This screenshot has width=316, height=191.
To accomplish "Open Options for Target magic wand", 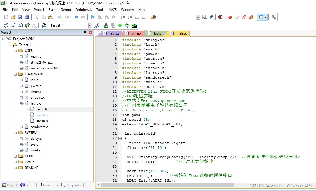I will pyautogui.click(x=97, y=25).
